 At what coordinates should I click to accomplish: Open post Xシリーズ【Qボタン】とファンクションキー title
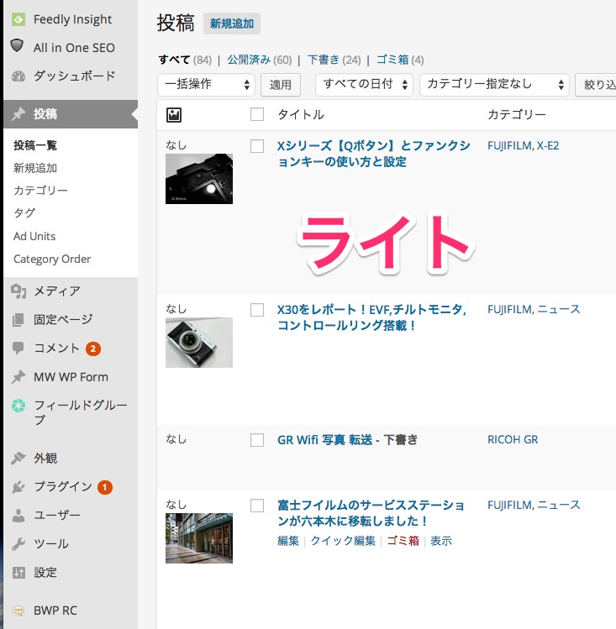click(374, 154)
